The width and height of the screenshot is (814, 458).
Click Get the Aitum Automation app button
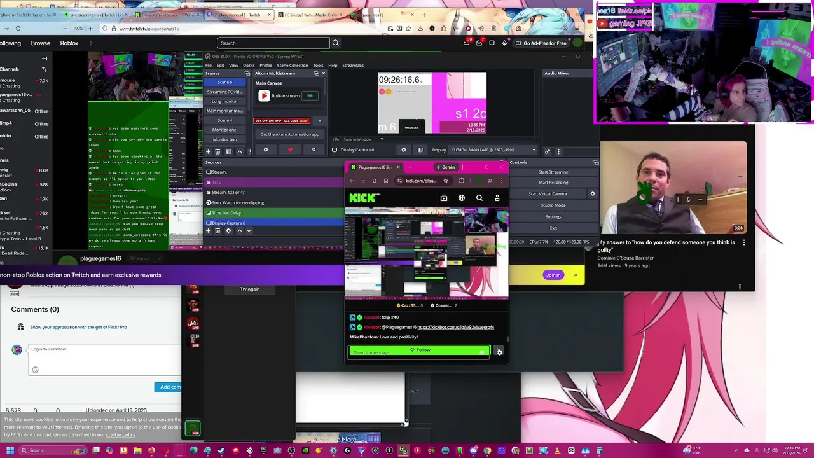[290, 134]
